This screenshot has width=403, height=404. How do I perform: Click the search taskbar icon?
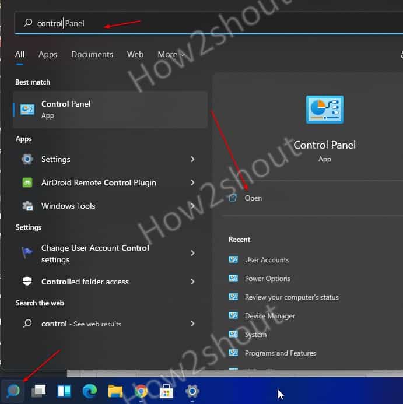click(x=13, y=391)
